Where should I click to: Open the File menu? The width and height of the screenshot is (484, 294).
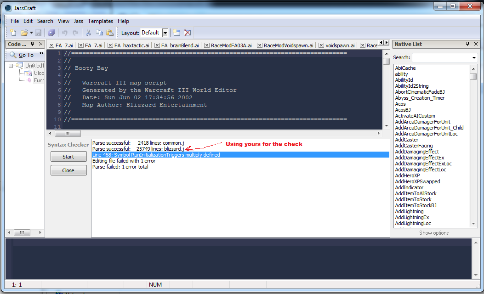(x=15, y=21)
